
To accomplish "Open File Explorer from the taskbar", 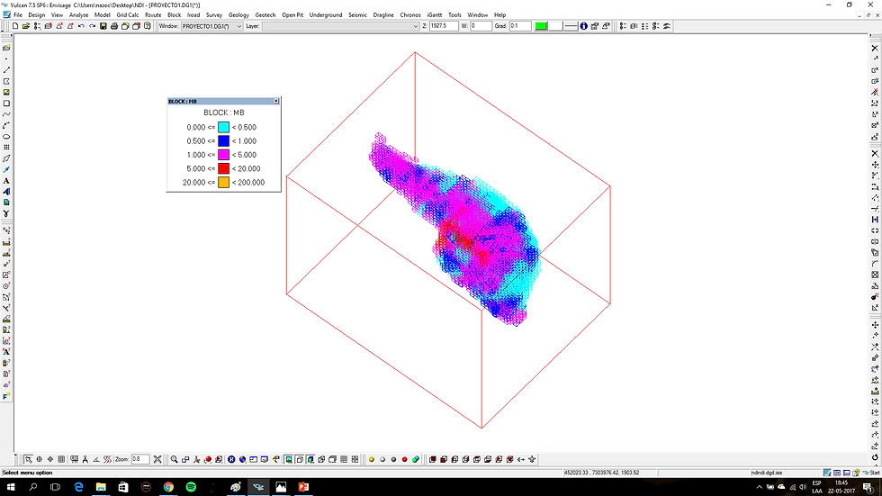I will click(101, 487).
